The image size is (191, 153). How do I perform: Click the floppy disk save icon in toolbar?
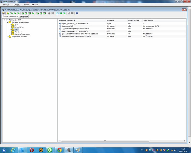coord(3,13)
